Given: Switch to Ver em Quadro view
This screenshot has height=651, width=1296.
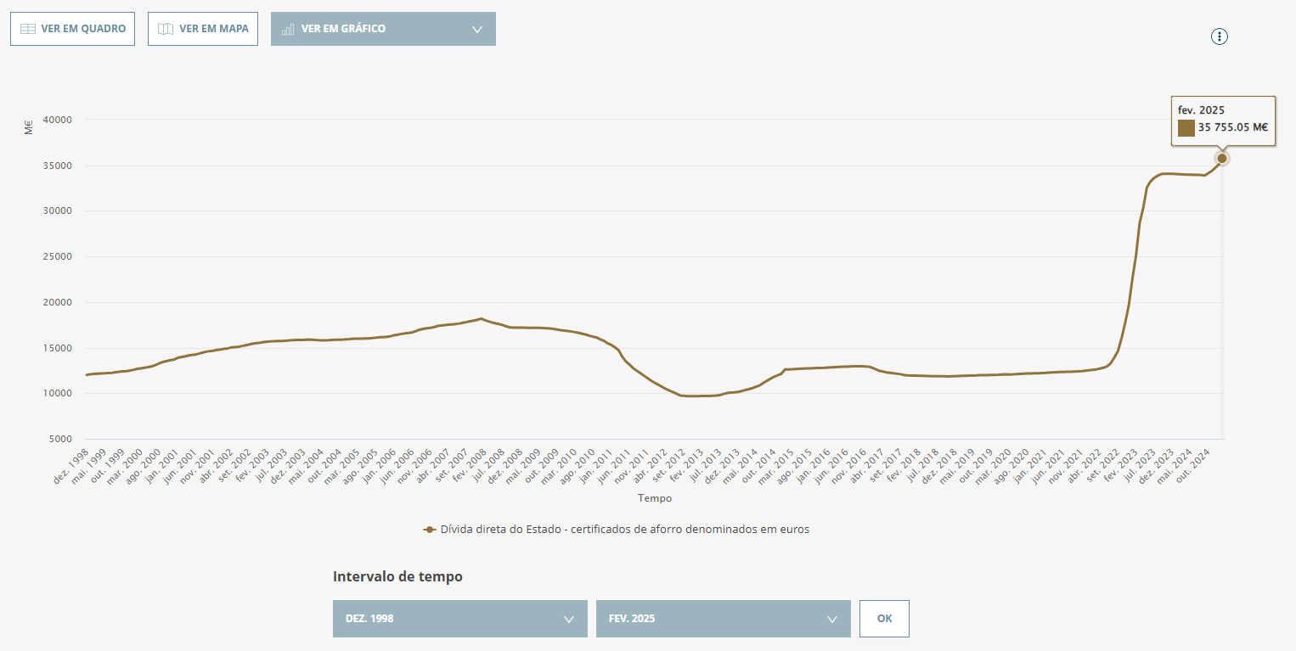Looking at the screenshot, I should pos(72,29).
